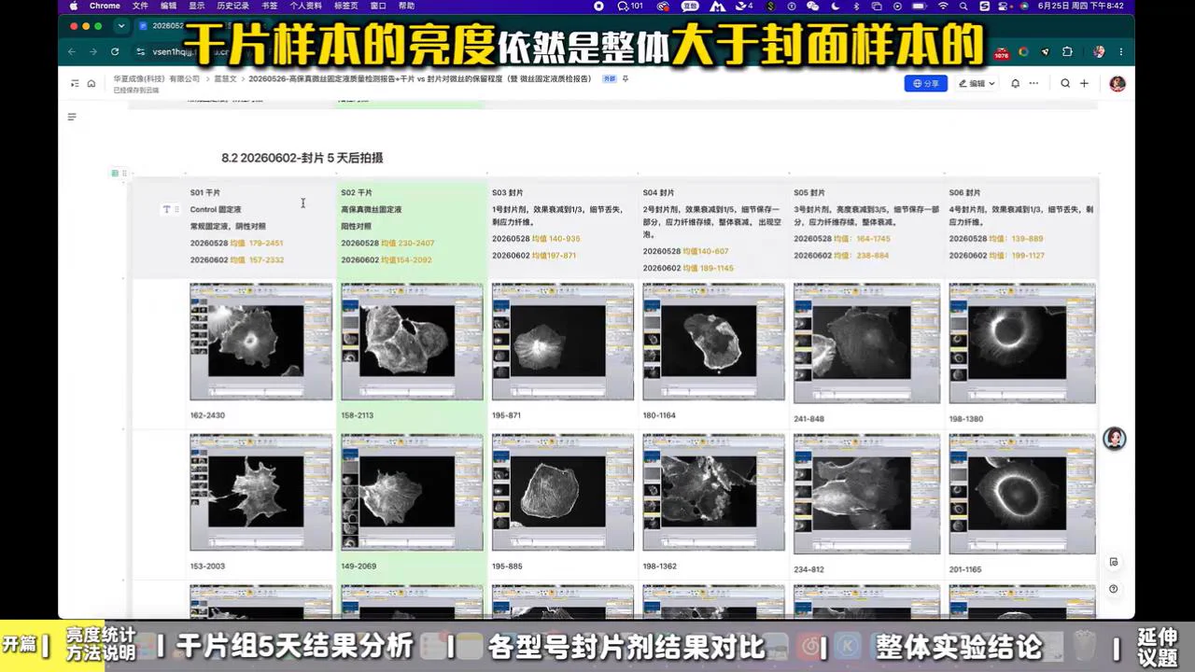The width and height of the screenshot is (1195, 672).
Task: Open the 华夏成像(科技)有限公司 breadcrumb
Action: 157,79
